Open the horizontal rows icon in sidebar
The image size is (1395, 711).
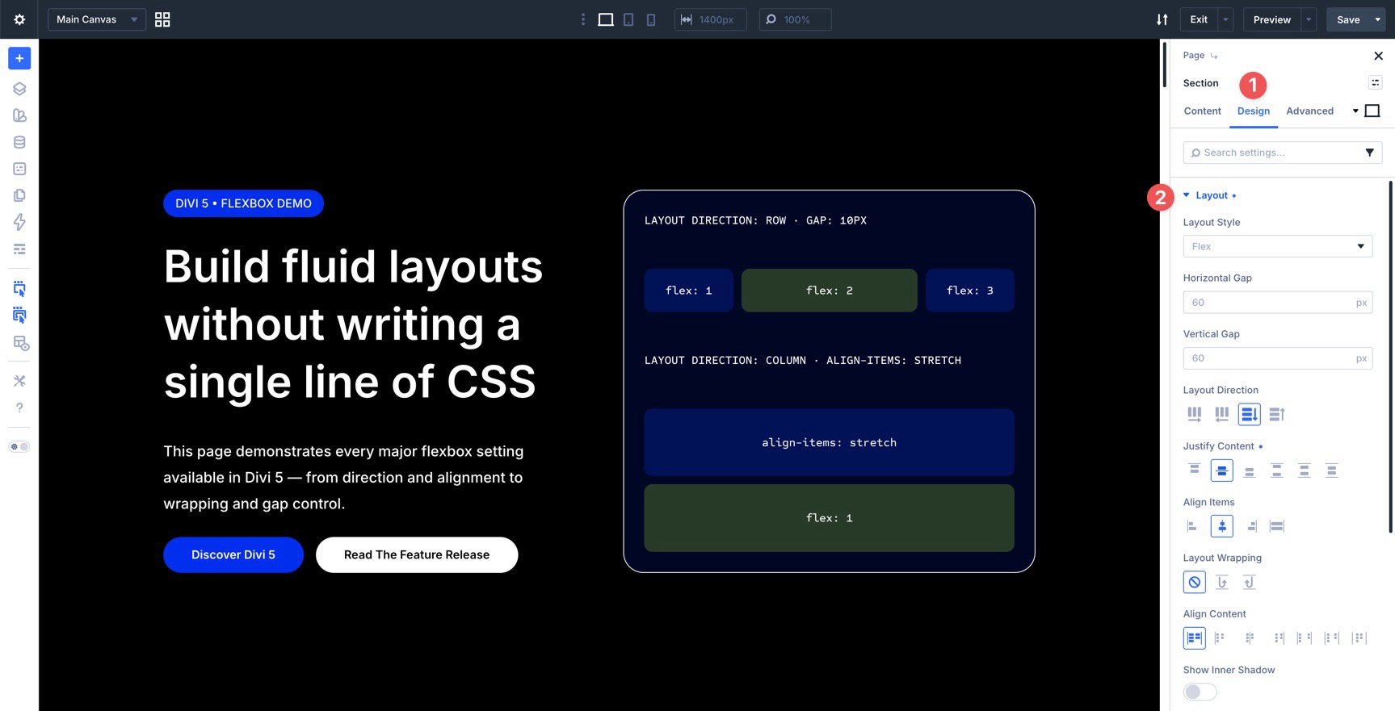pyautogui.click(x=19, y=249)
